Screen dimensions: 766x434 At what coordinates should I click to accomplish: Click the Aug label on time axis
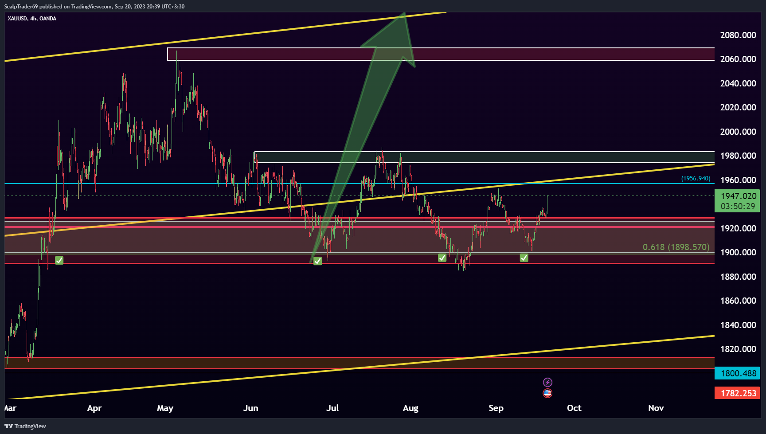pos(410,408)
